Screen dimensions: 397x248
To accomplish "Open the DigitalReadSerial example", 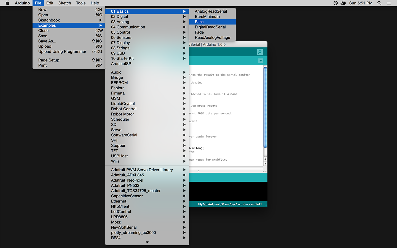I will tap(212, 27).
